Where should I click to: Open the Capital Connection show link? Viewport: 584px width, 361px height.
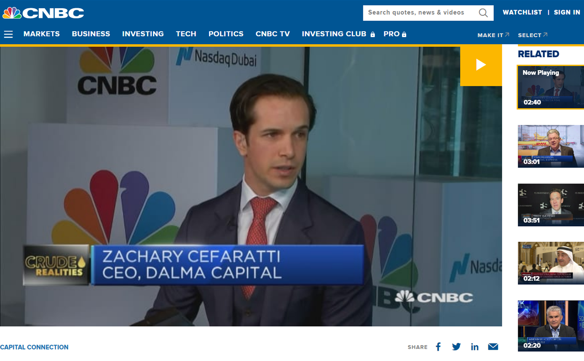pos(34,347)
